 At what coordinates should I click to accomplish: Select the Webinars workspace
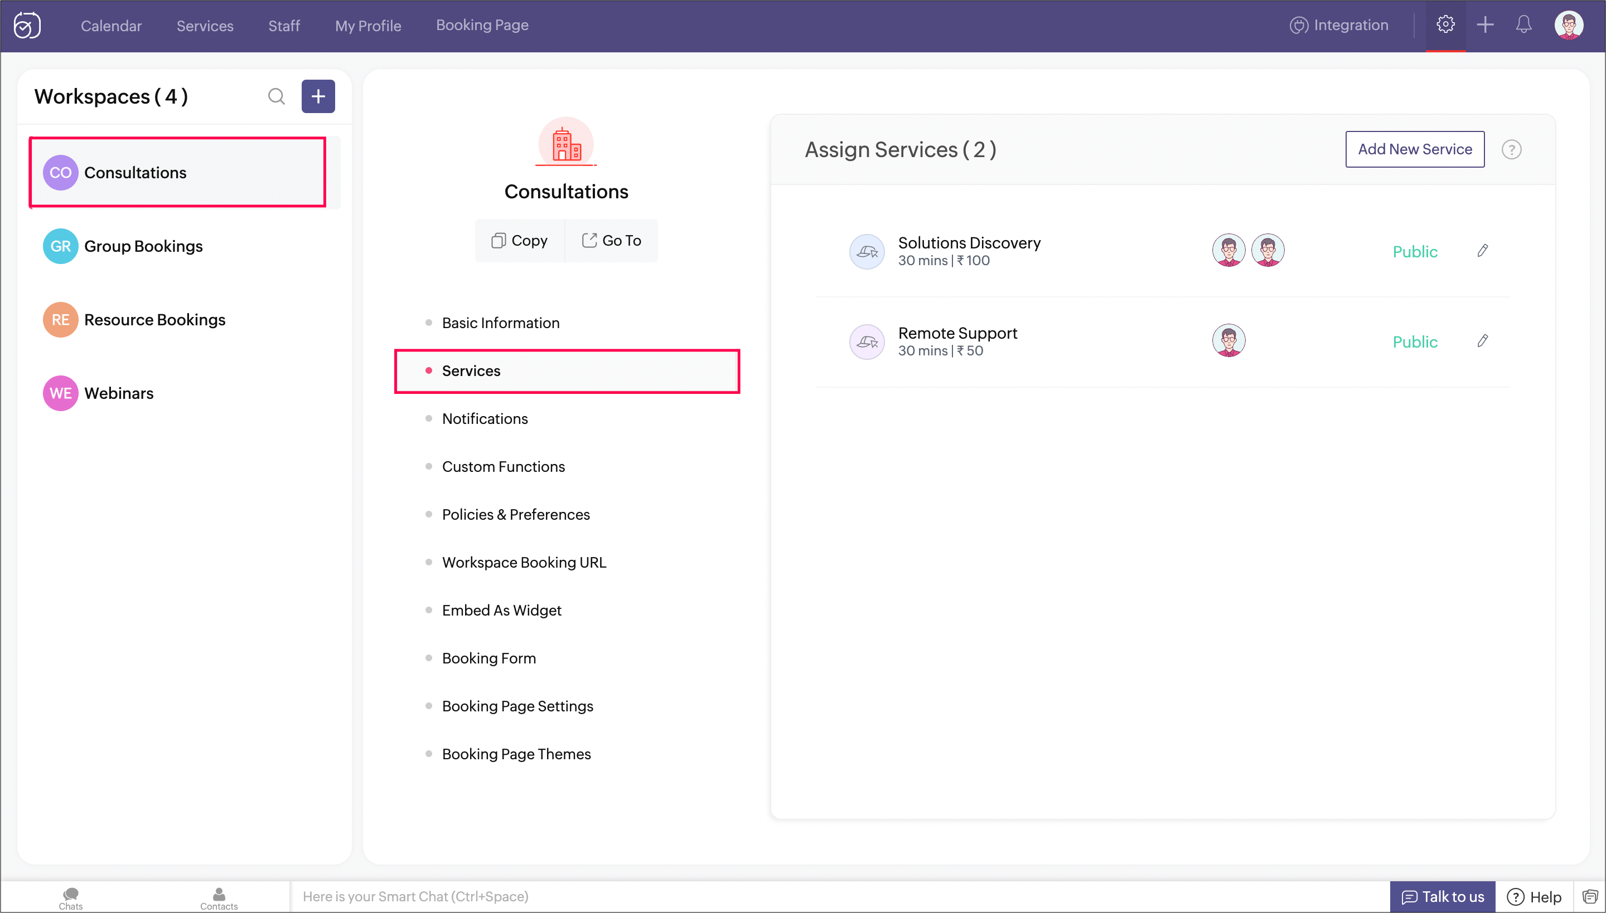pyautogui.click(x=185, y=393)
